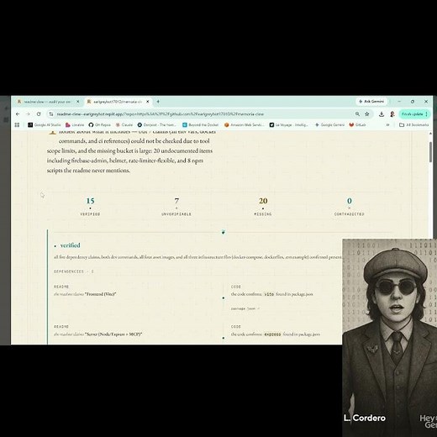
Task: Click the browser forward arrow
Action: click(x=28, y=114)
